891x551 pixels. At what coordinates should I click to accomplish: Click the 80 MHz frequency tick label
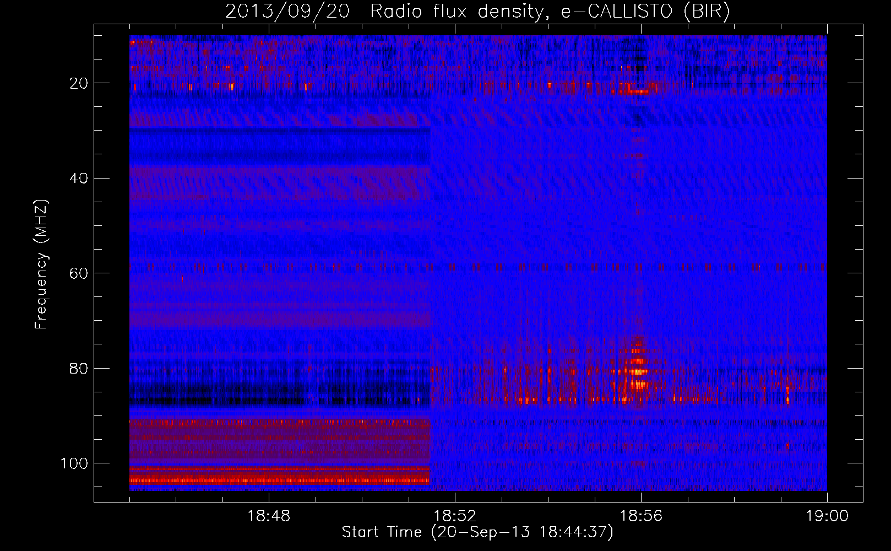click(79, 368)
